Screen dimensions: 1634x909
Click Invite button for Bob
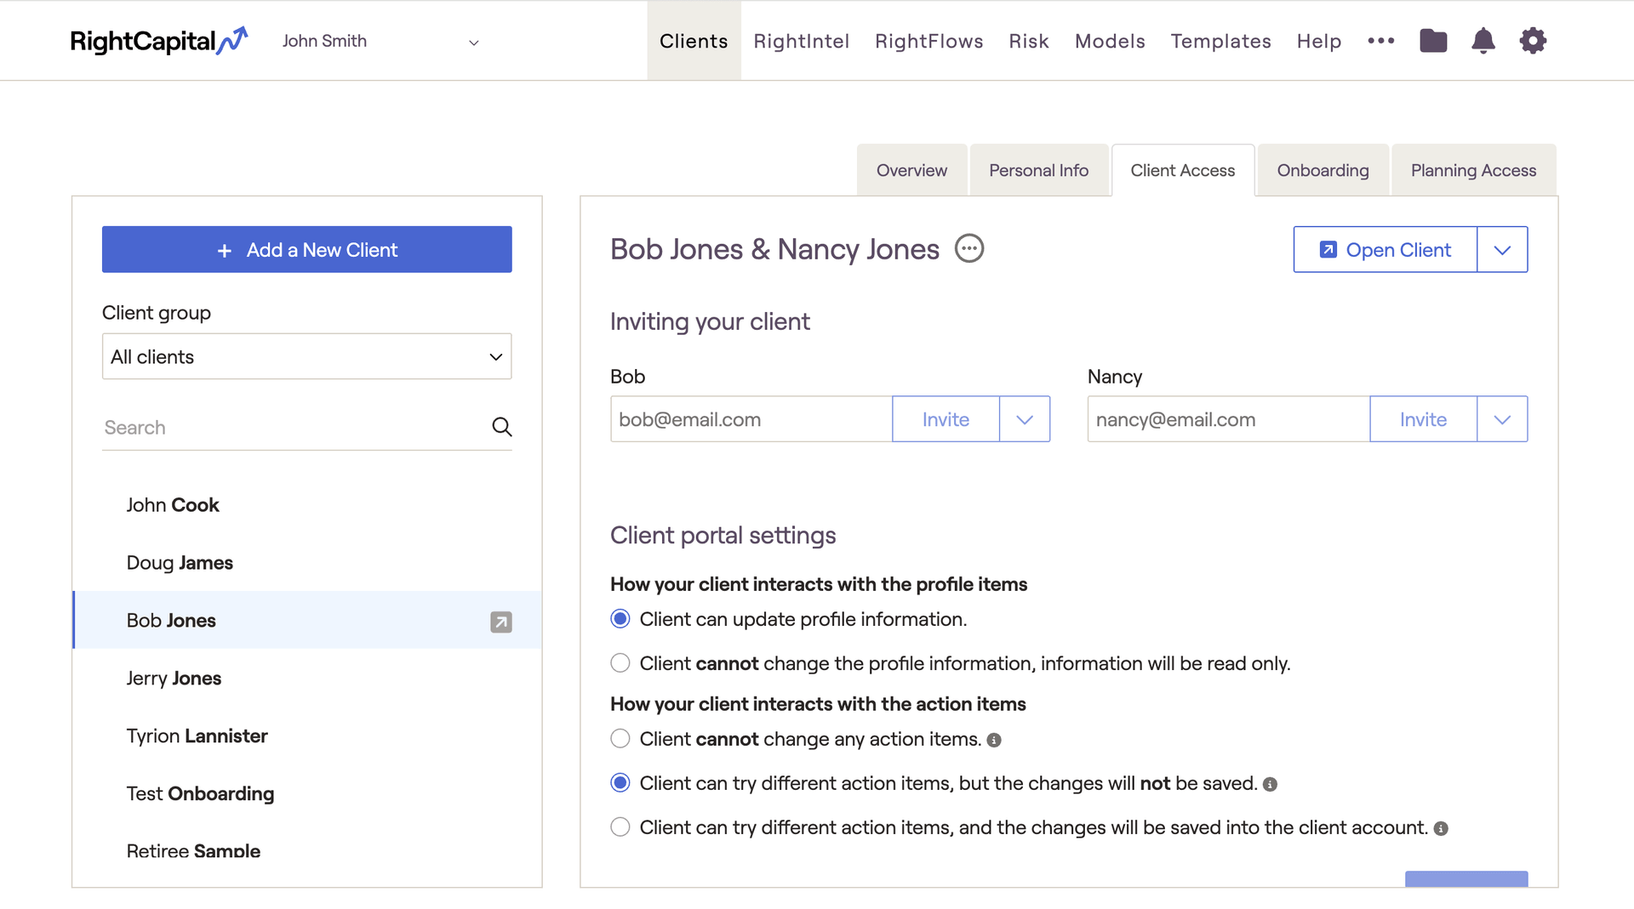[946, 419]
